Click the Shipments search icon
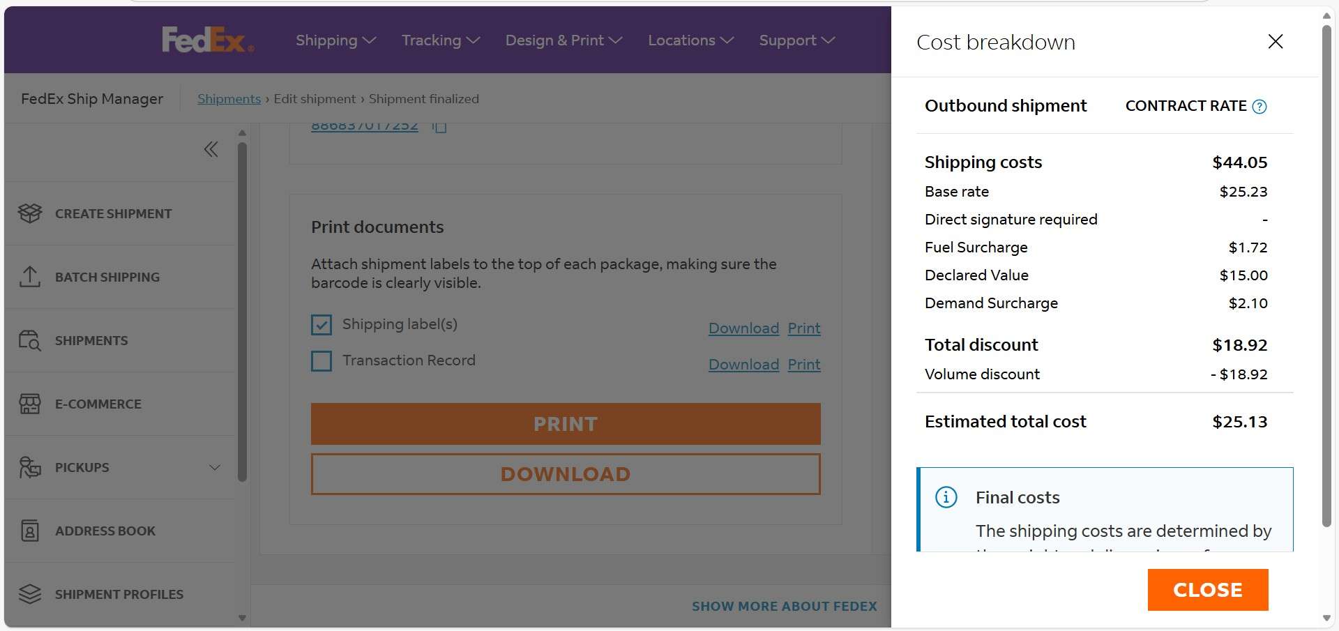 tap(30, 340)
